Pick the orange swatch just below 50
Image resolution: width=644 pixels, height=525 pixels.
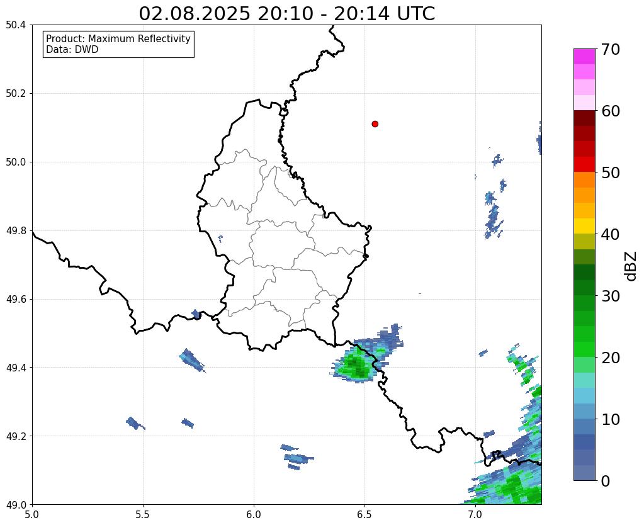coord(584,180)
